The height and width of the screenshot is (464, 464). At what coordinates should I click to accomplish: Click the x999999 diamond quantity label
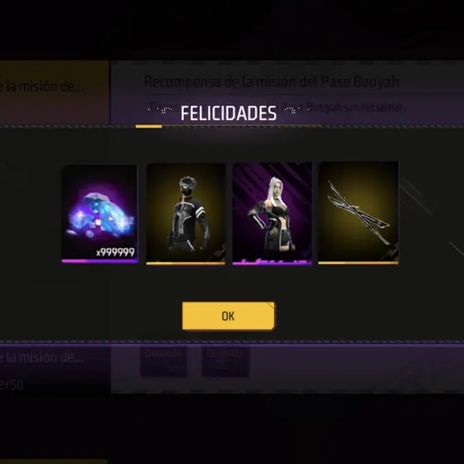(115, 253)
